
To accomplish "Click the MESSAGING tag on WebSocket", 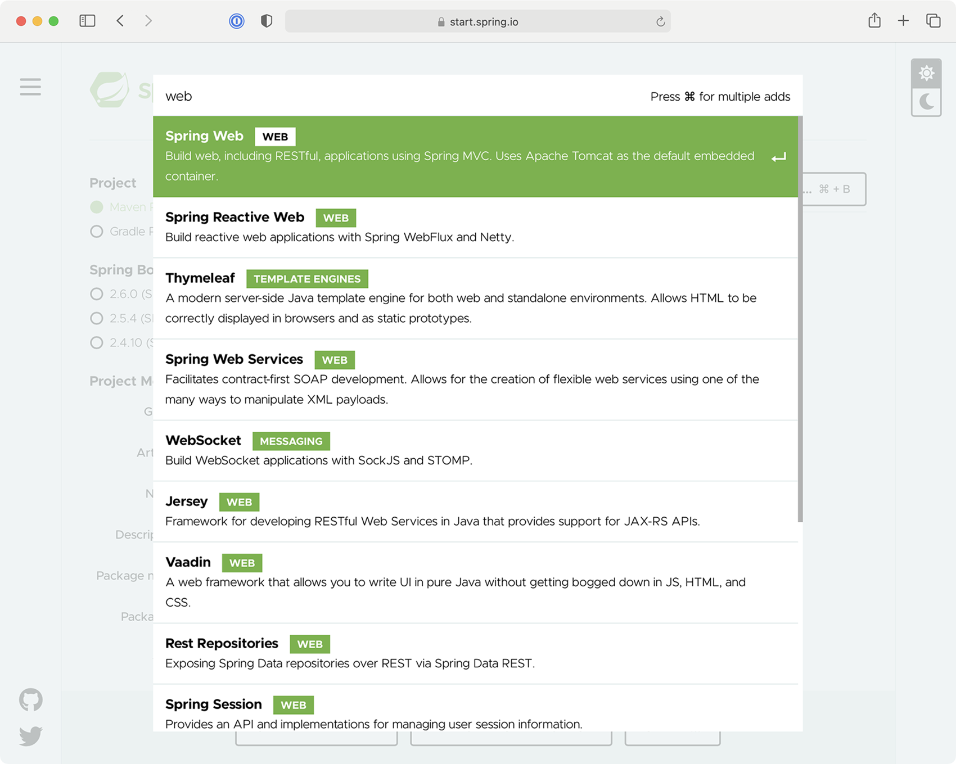I will point(291,441).
